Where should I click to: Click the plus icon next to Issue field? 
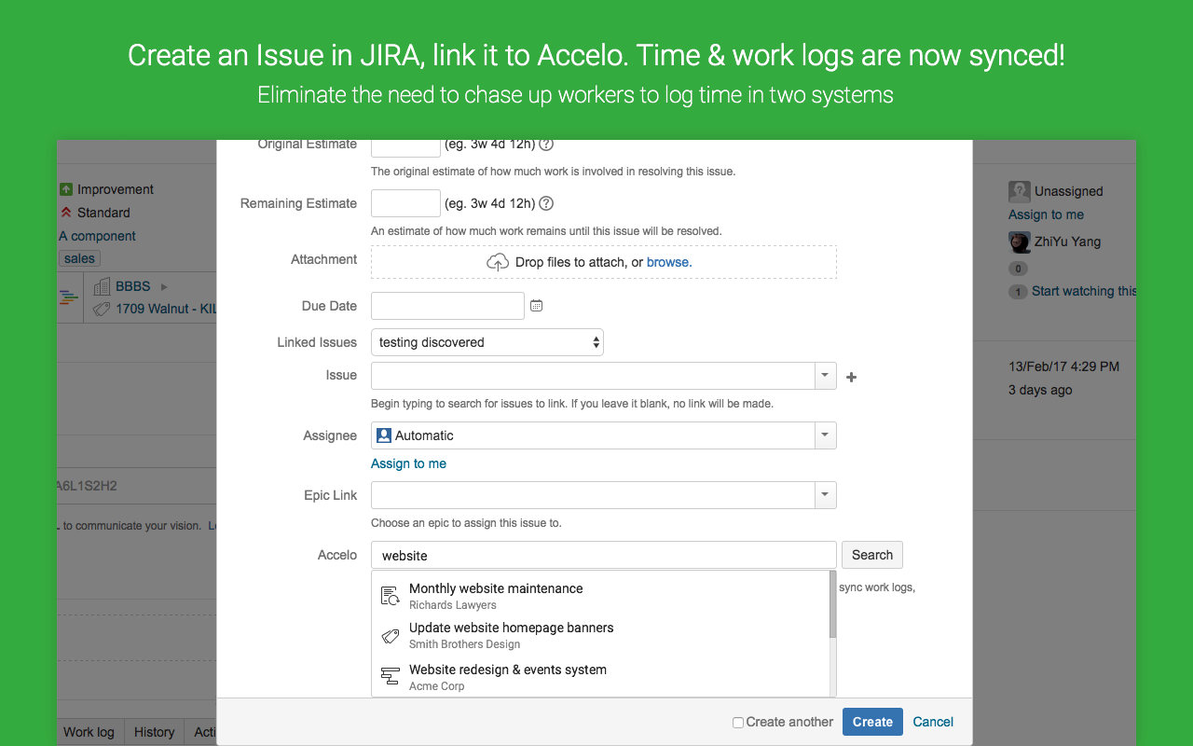[851, 377]
